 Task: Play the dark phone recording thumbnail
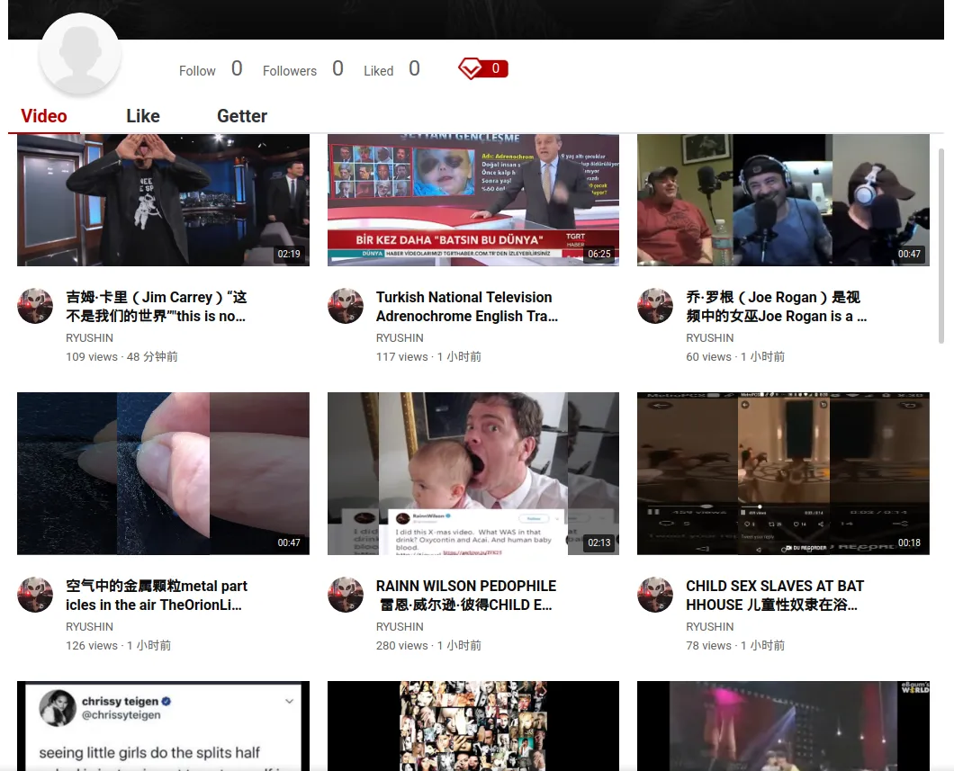(783, 473)
